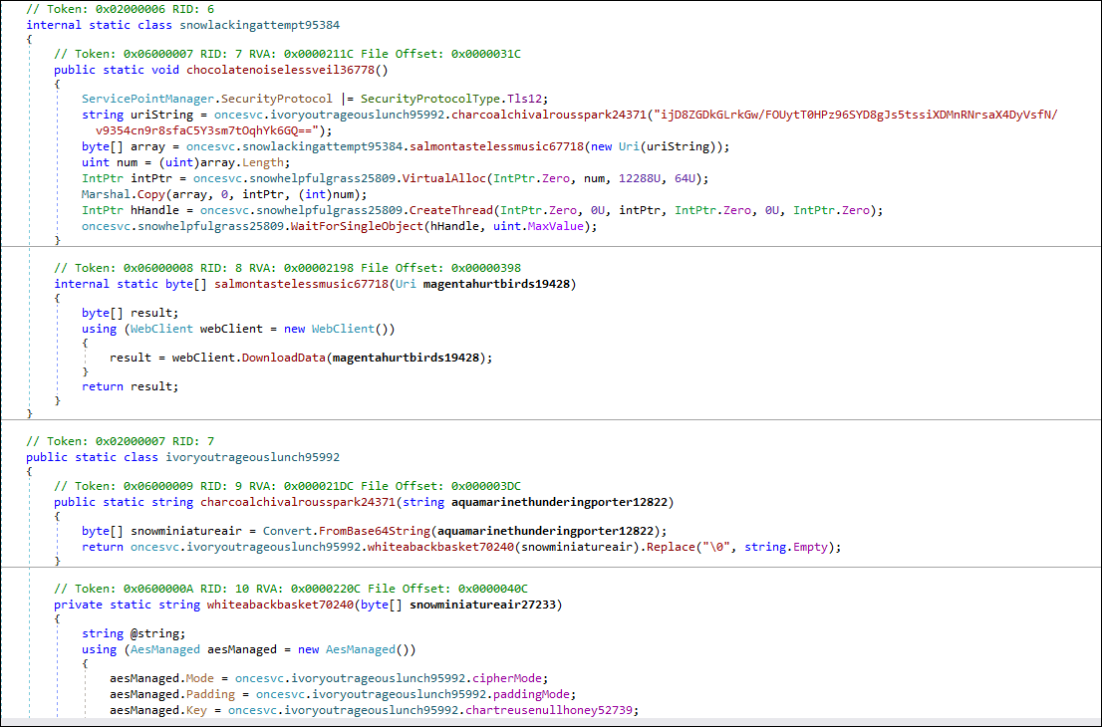Click salmontastelessmusic67718 in its method declaration
This screenshot has height=727, width=1102.
pyautogui.click(x=302, y=284)
